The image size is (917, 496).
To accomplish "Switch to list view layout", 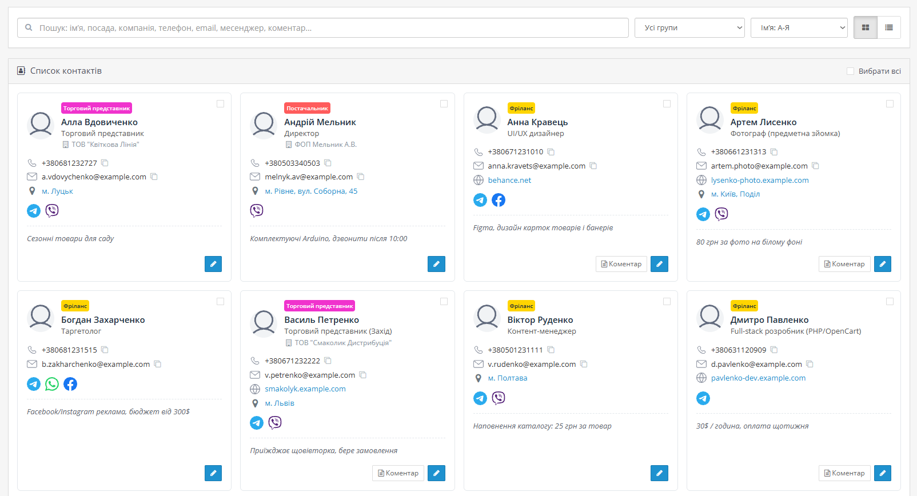I will 889,27.
